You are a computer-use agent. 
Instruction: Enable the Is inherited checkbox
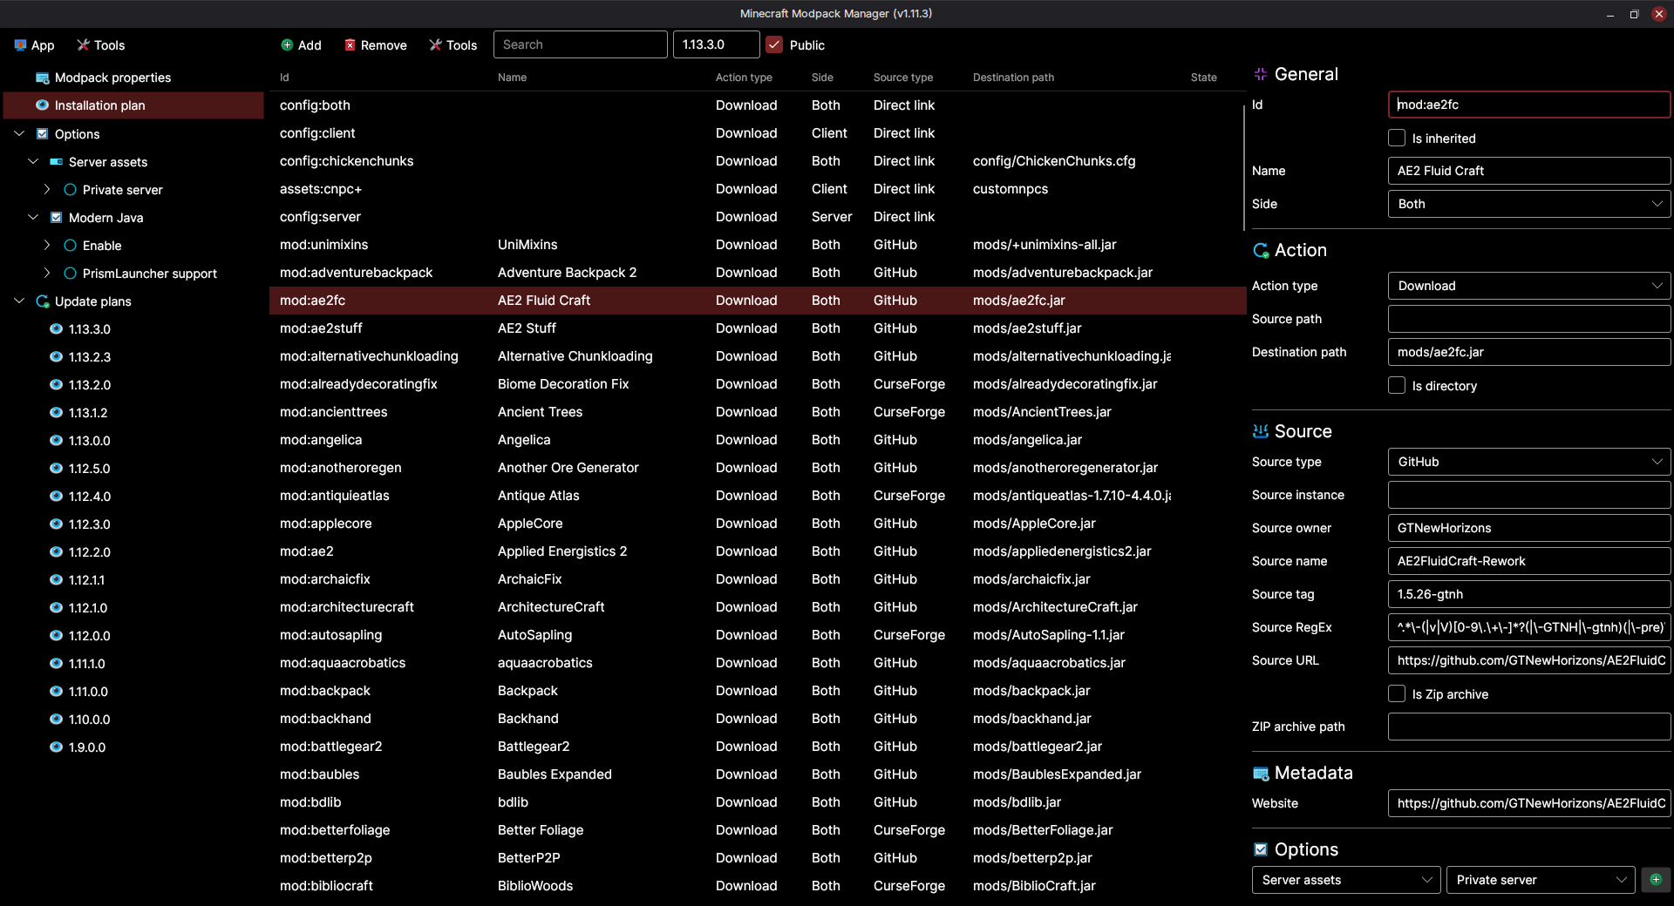[1397, 139]
